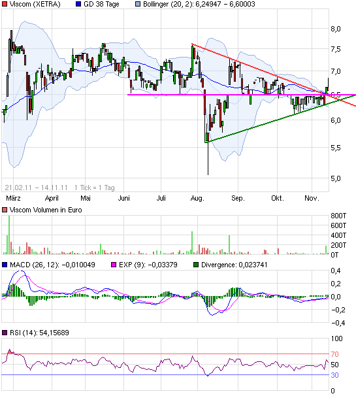Click the 200T volume axis label
This screenshot has width=356, height=396.
[x=338, y=245]
